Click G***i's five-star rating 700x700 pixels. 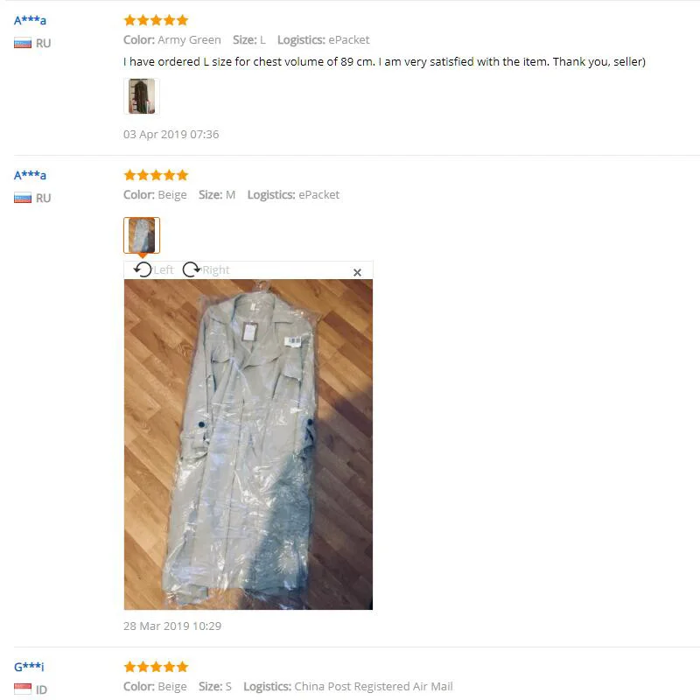pos(157,667)
